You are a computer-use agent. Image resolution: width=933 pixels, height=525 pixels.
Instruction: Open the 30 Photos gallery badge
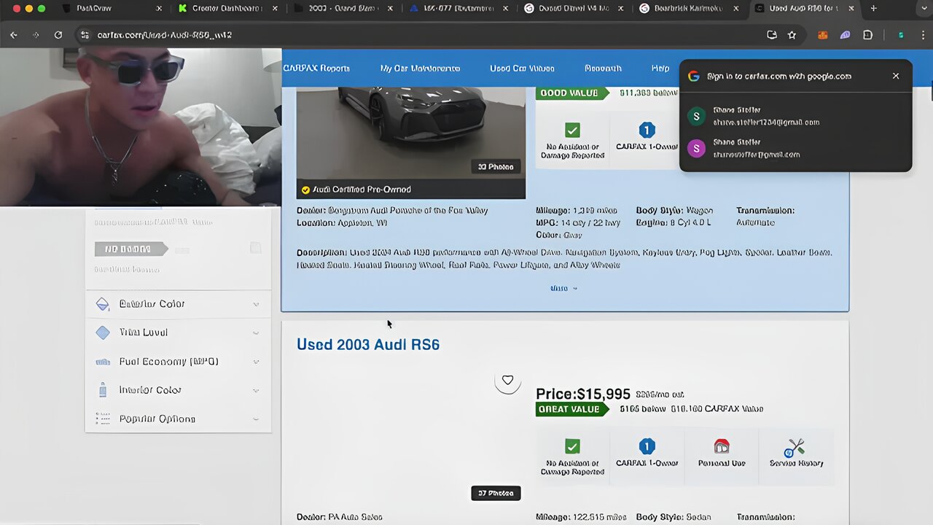[496, 167]
